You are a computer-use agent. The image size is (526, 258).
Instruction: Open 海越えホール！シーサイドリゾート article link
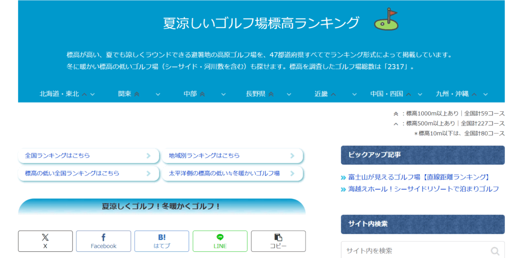coord(423,189)
